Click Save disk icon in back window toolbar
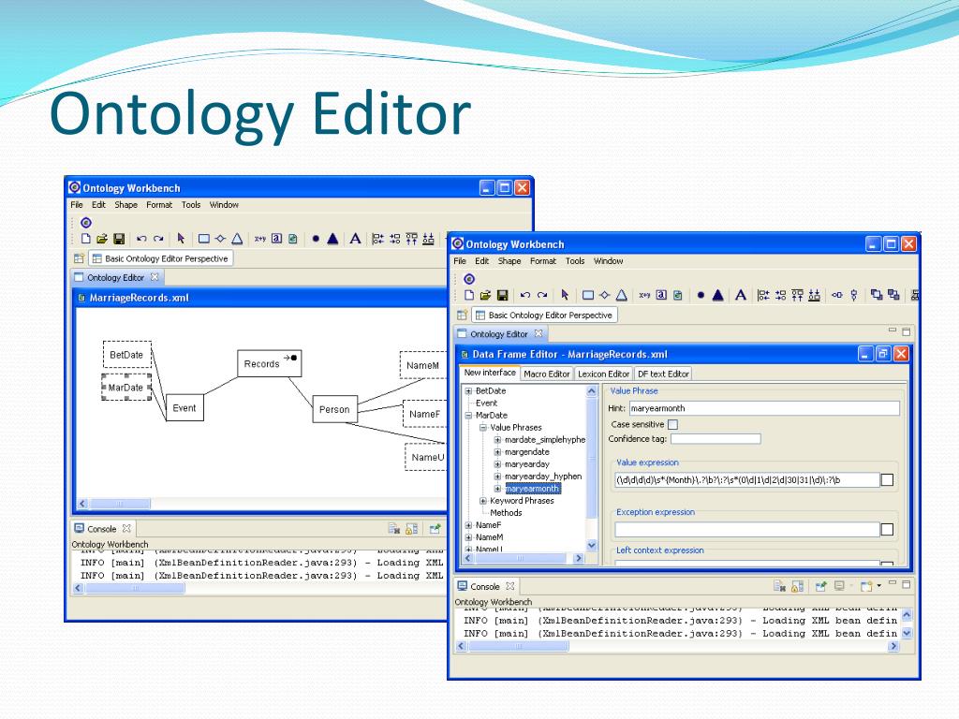The width and height of the screenshot is (959, 719). point(119,239)
